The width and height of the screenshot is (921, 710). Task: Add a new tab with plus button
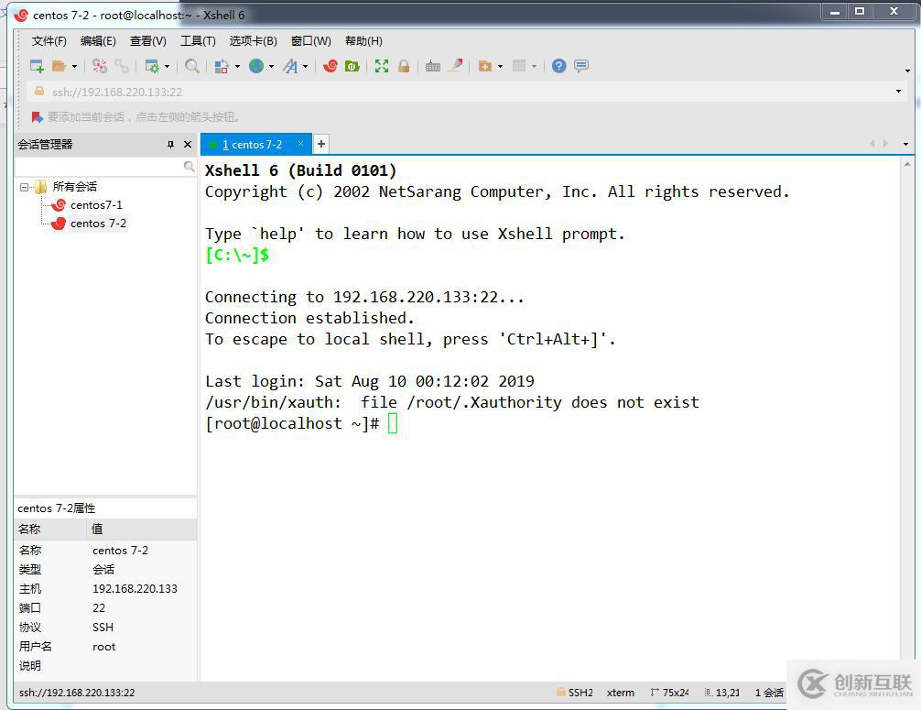coord(321,144)
